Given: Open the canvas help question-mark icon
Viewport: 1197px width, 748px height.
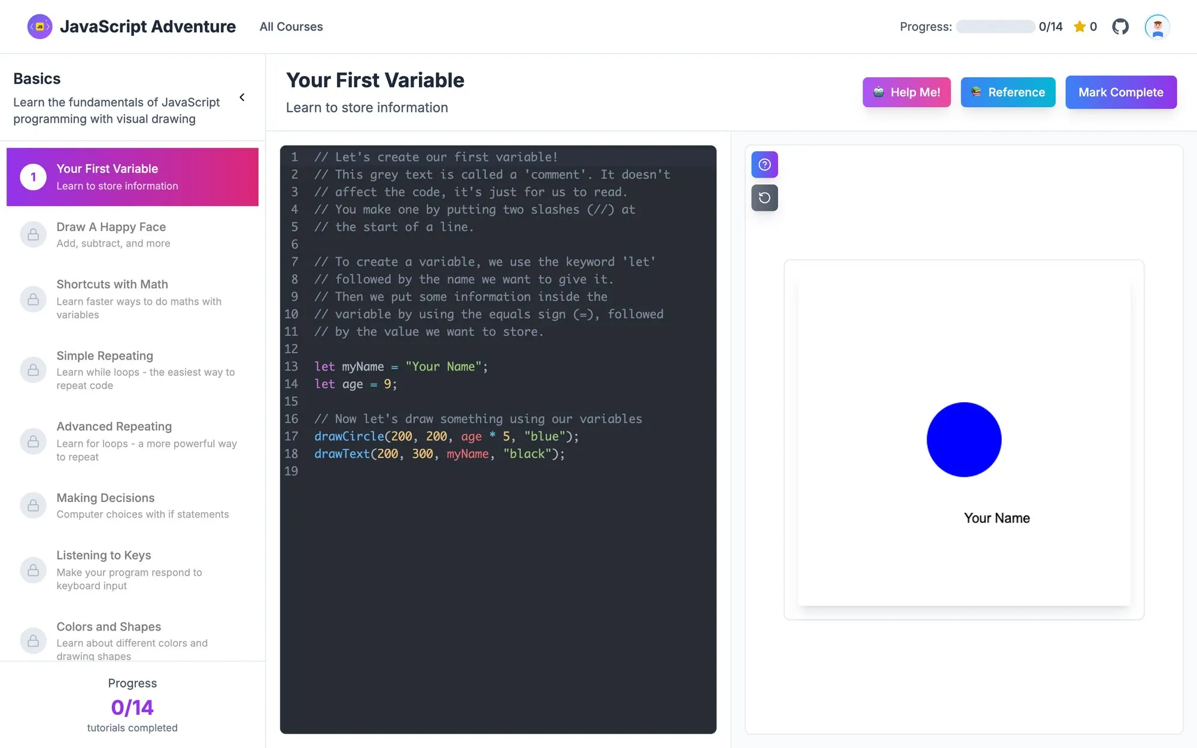Looking at the screenshot, I should 765,165.
